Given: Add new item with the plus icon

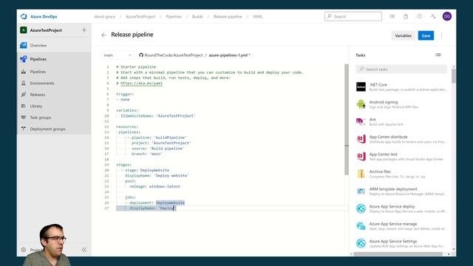Looking at the screenshot, I should (x=84, y=30).
